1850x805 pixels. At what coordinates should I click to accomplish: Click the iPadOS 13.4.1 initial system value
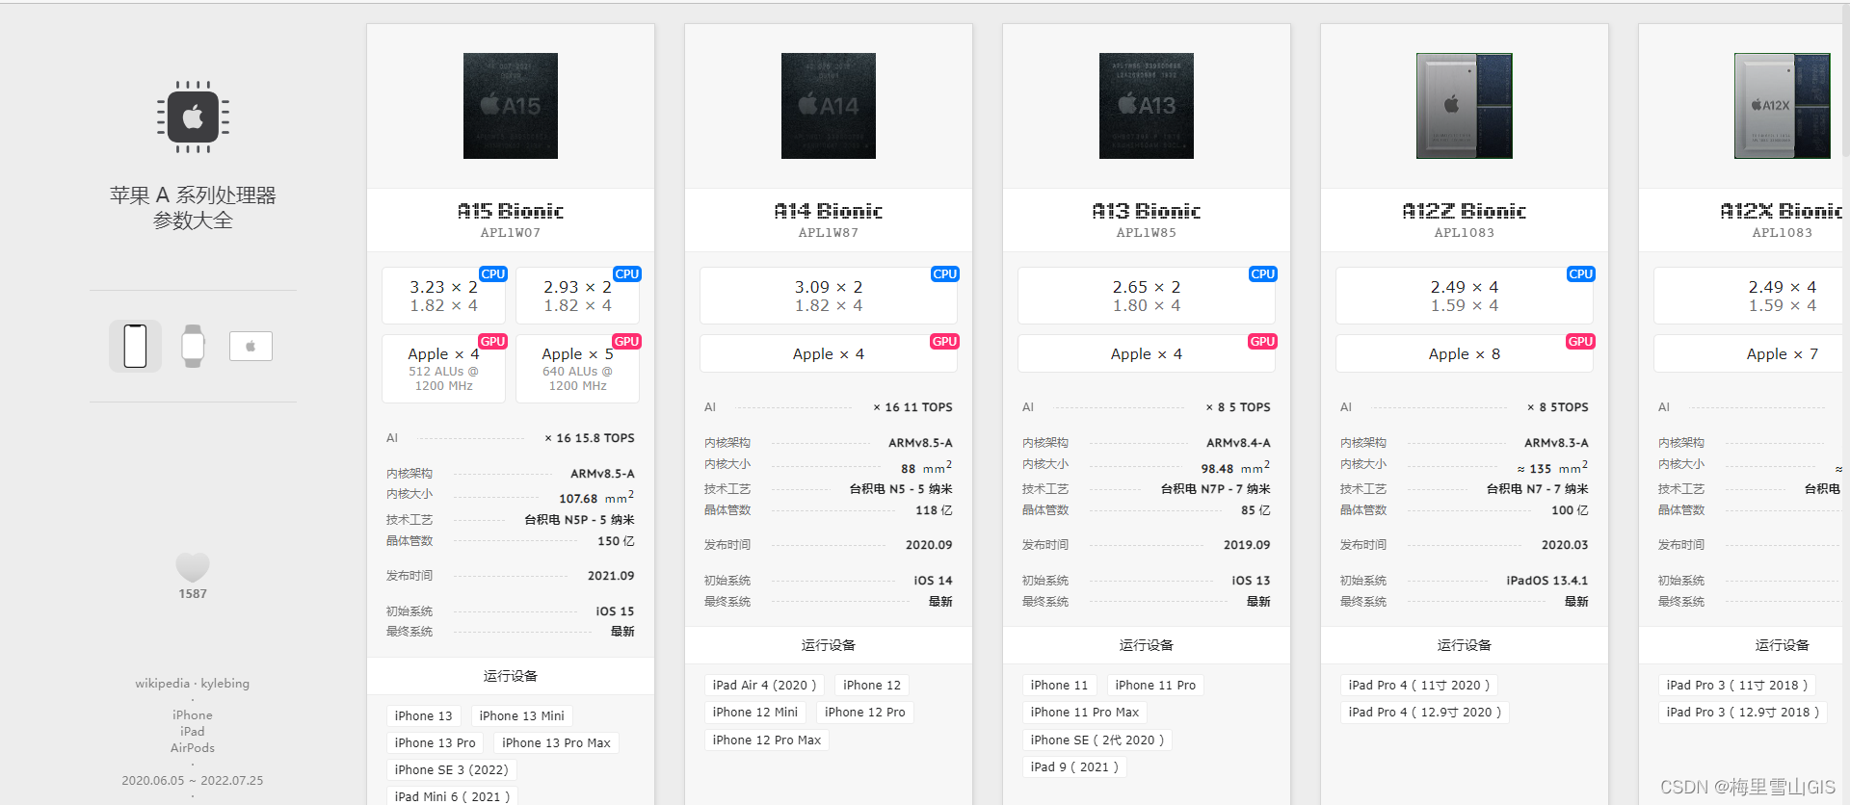[x=1547, y=581]
